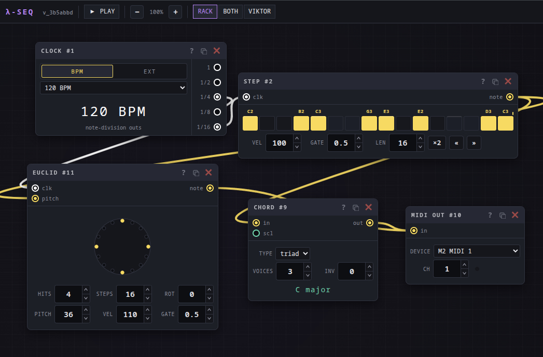The width and height of the screenshot is (543, 357).
Task: Switch clock mode to BPM
Action: click(77, 72)
